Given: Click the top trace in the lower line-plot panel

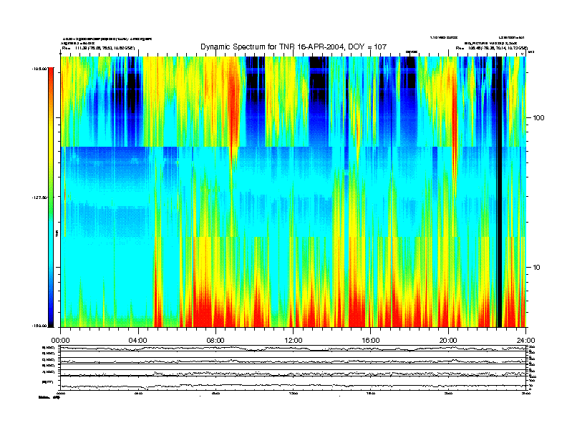Looking at the screenshot, I should (x=293, y=349).
